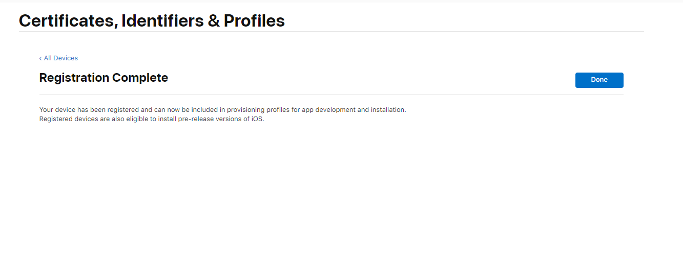The height and width of the screenshot is (255, 683).
Task: Click the divider line under the page title
Action: [331, 32]
